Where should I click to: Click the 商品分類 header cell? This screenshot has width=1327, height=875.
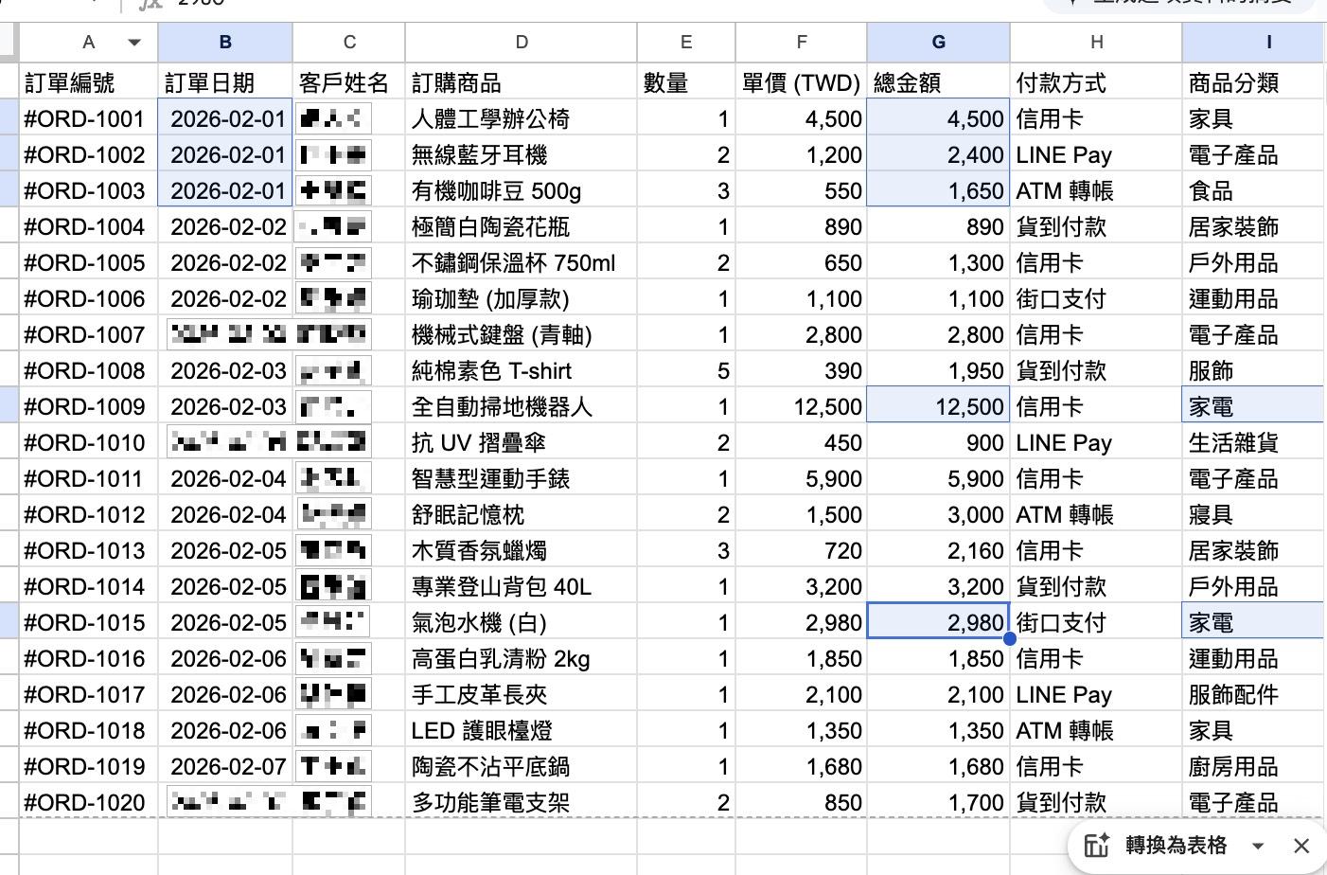pos(1254,82)
